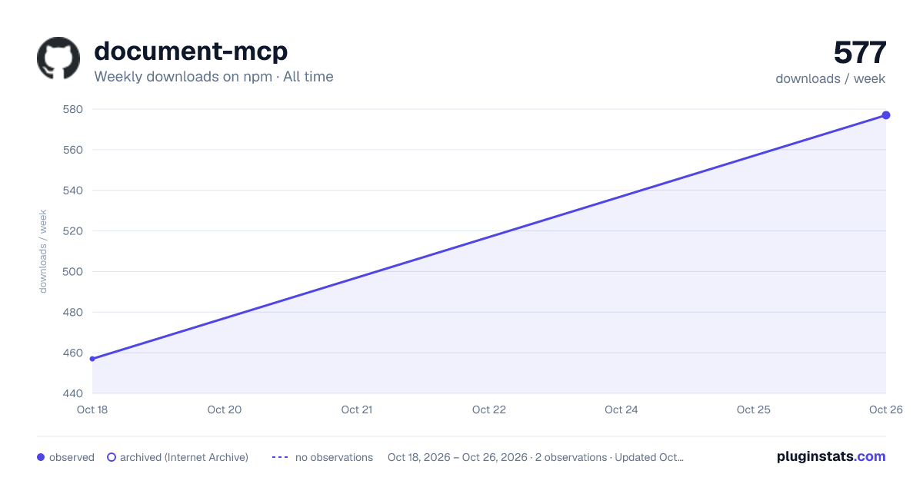Click the document-mcp title
Image resolution: width=923 pixels, height=484 pixels.
[x=191, y=51]
